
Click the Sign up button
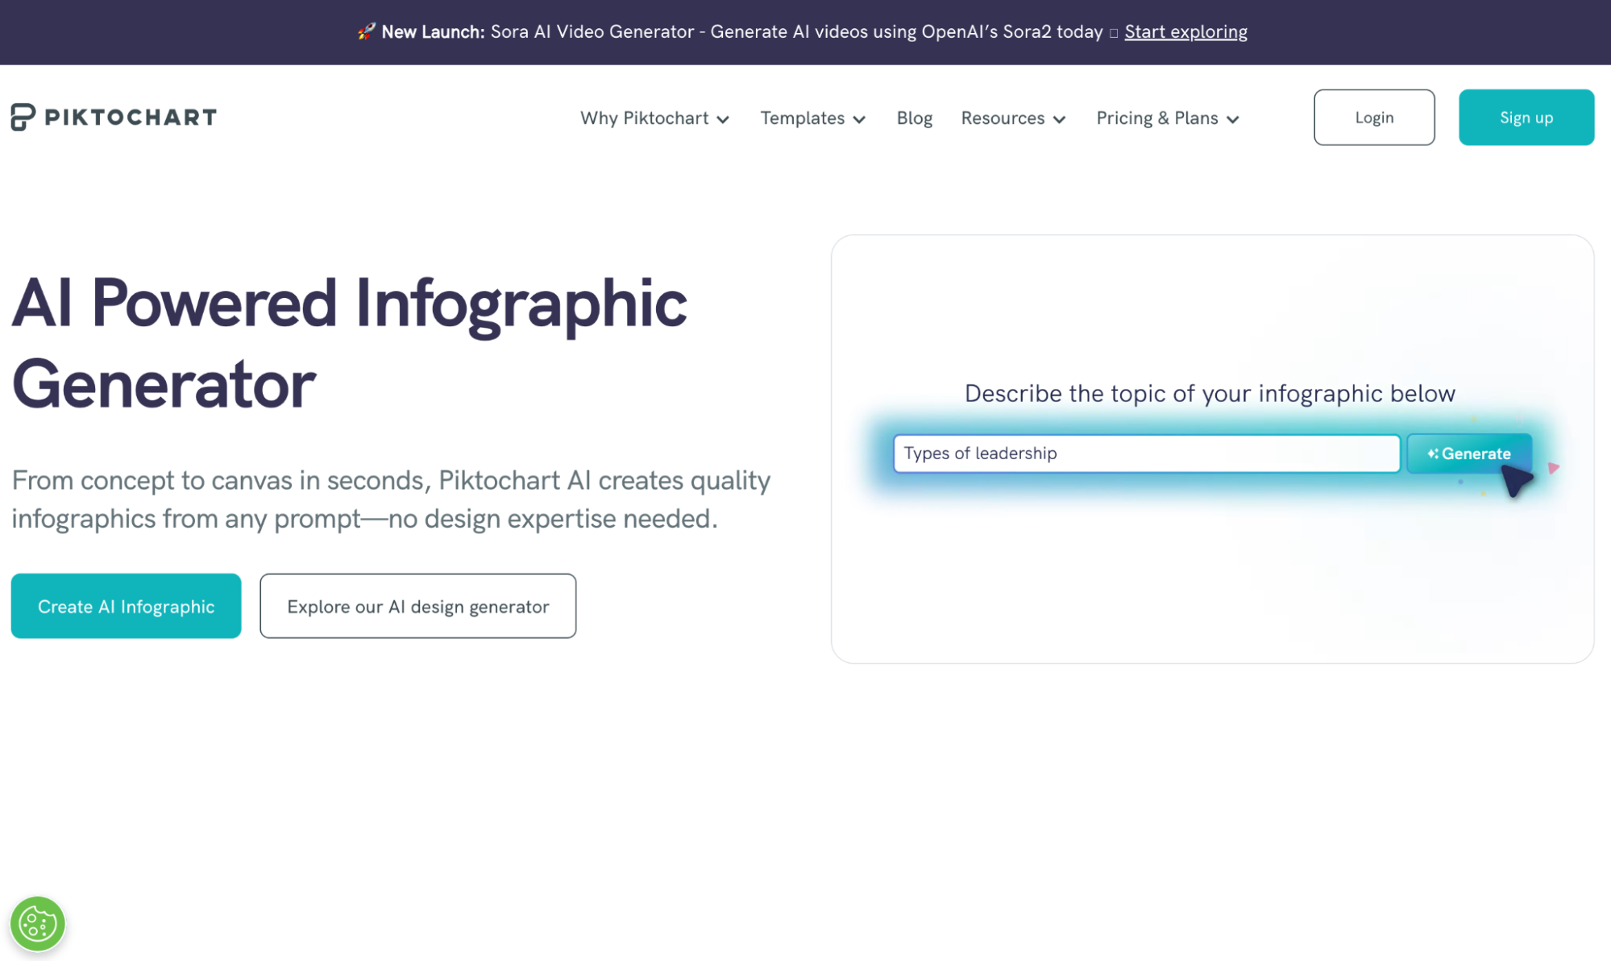pyautogui.click(x=1526, y=117)
